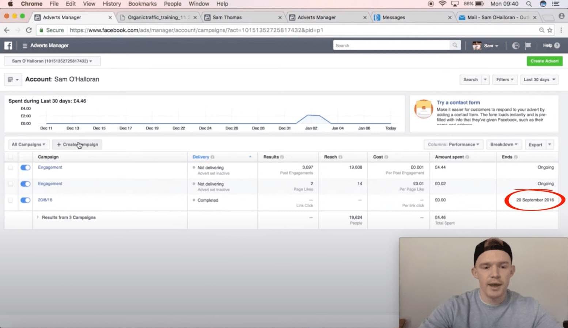Click into the Facebook search field
Screen dimensions: 568x328
[x=391, y=46]
